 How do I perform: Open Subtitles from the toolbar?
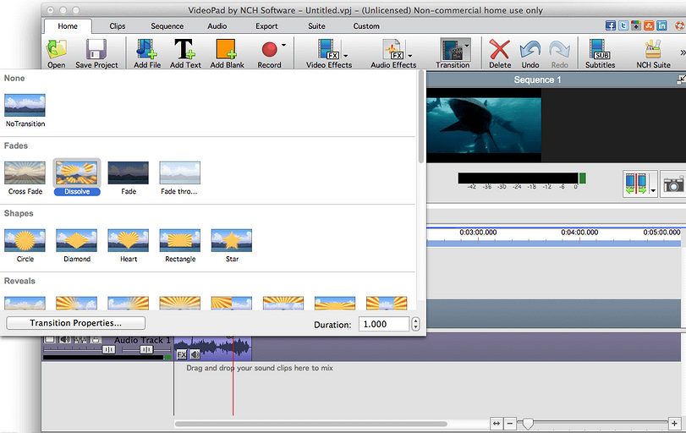600,49
